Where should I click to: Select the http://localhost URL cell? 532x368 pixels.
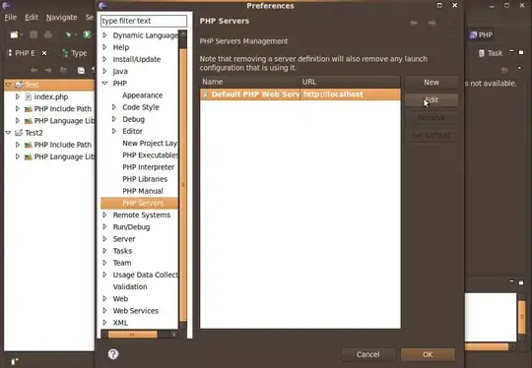pos(350,94)
